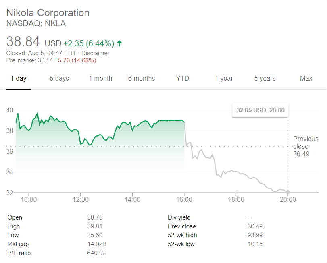The height and width of the screenshot is (263, 327).
Task: Select the Max time range
Action: tap(306, 79)
